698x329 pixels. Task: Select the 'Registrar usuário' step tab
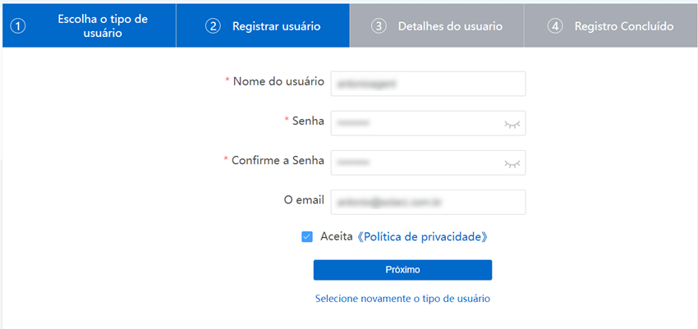tap(276, 25)
